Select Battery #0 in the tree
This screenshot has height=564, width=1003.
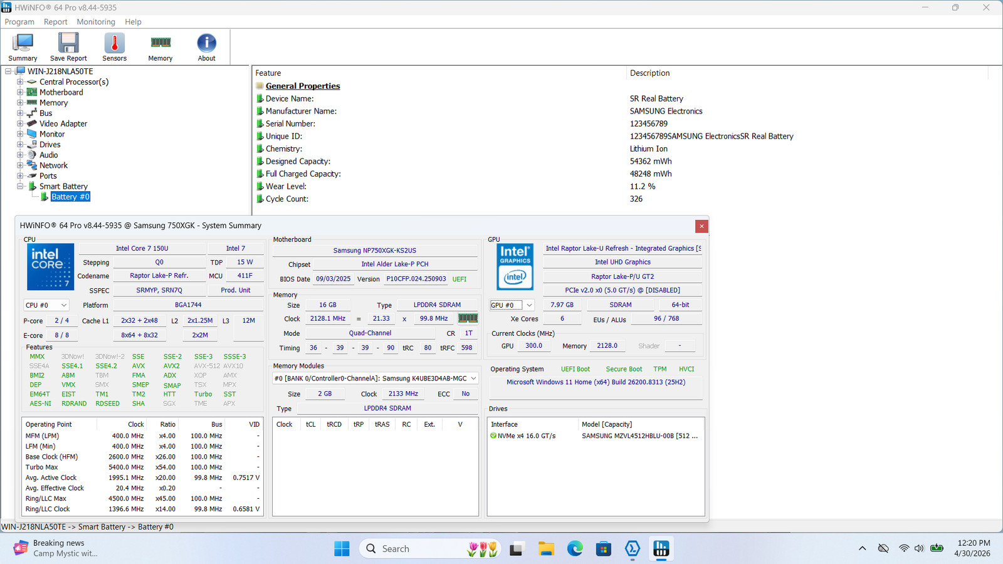tap(70, 197)
